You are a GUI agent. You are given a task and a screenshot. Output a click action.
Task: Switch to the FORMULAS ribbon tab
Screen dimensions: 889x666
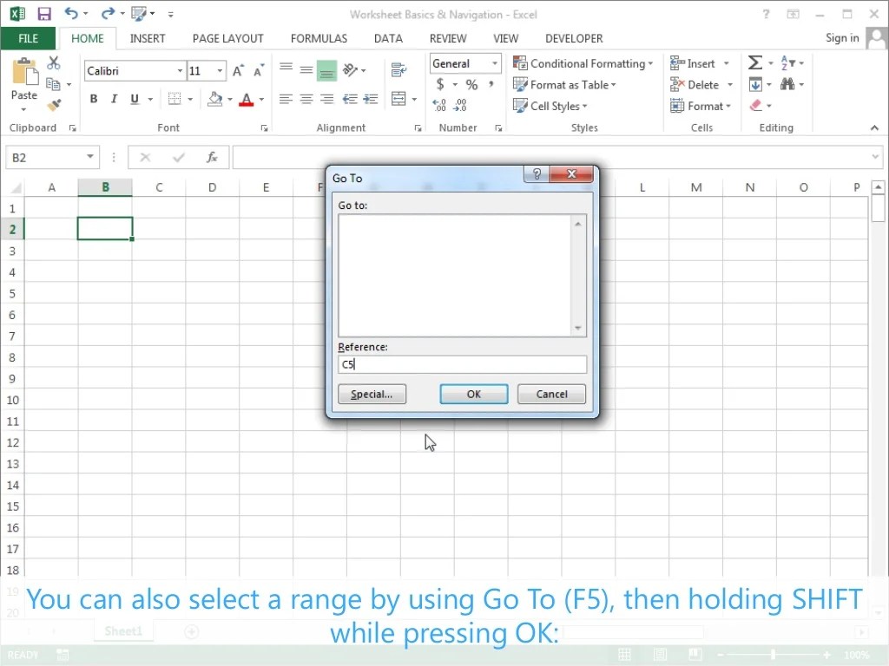coord(319,38)
